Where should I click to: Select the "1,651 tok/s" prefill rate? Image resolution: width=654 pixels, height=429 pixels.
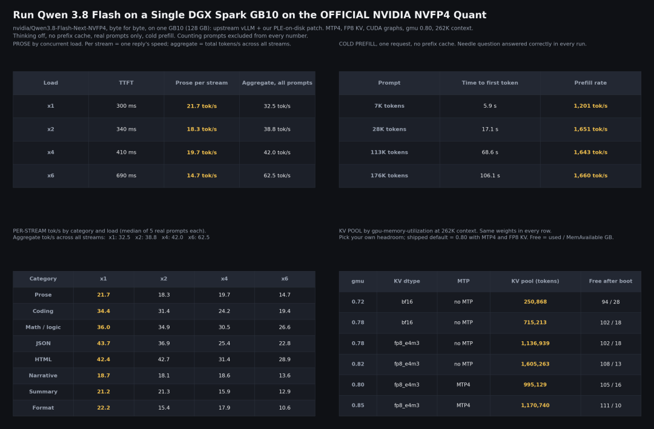(590, 129)
